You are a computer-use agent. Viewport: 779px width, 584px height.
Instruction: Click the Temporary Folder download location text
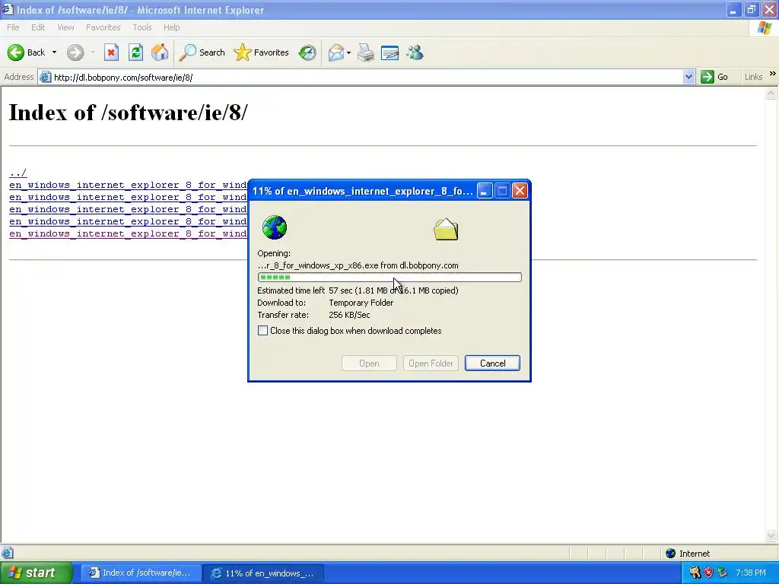click(361, 303)
